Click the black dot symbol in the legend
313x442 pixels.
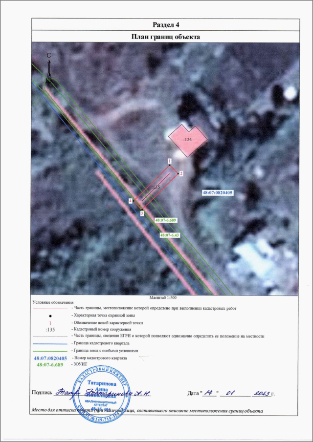tap(50, 316)
